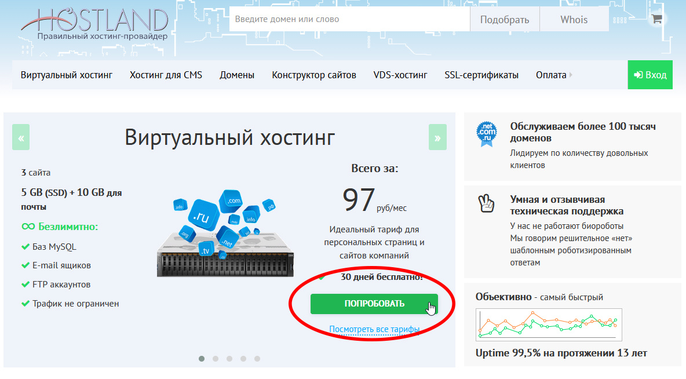This screenshot has width=686, height=379.
Task: Click the Правильный хостинг-провайдер tagline
Action: point(103,37)
